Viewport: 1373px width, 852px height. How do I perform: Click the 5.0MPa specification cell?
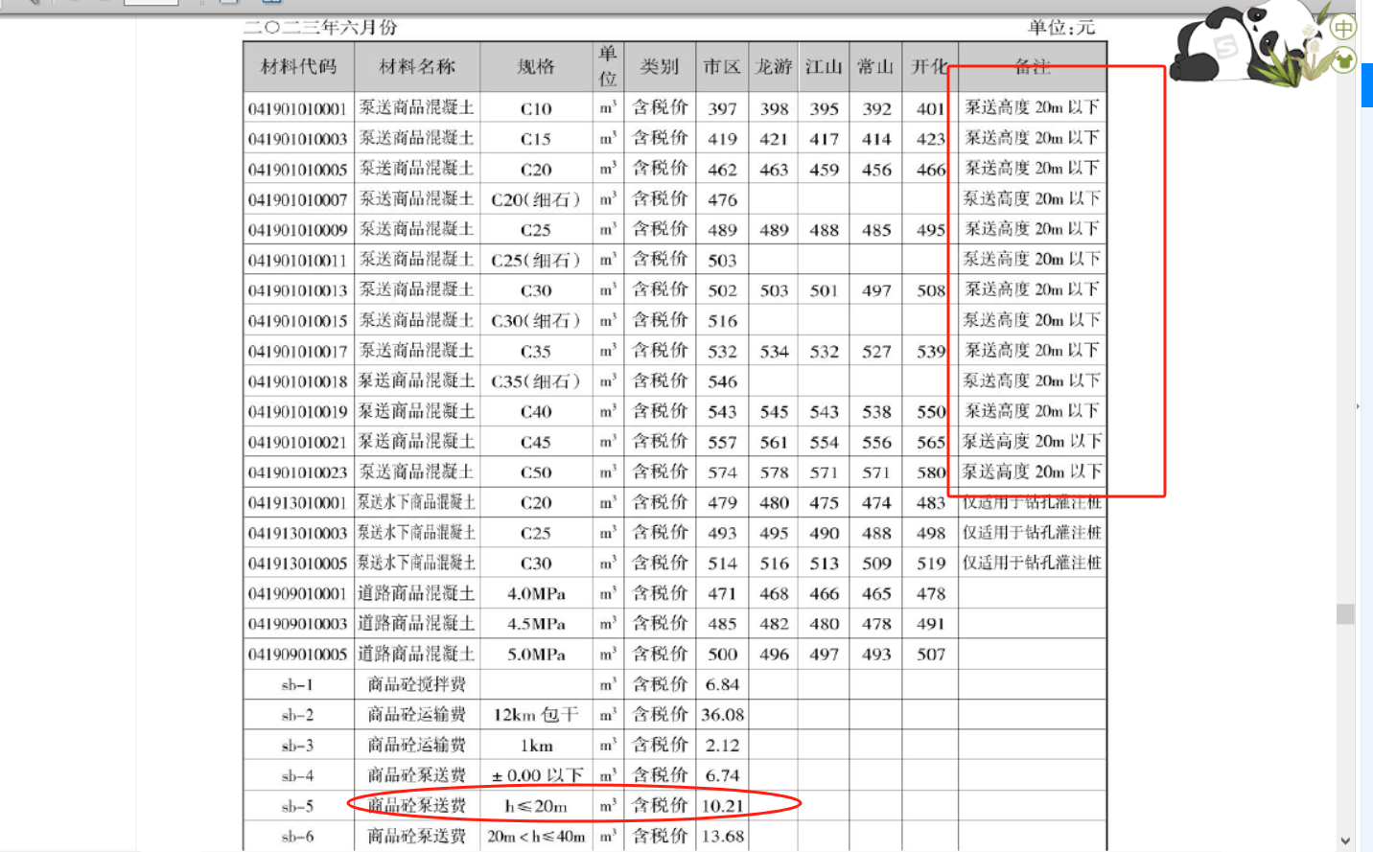tap(536, 655)
